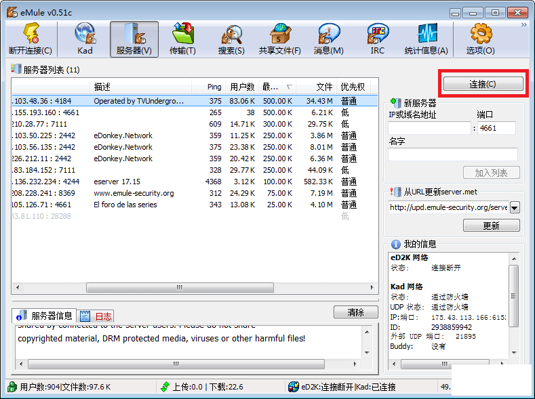Open the 选项(O) options gear icon
535x399 pixels.
click(480, 39)
